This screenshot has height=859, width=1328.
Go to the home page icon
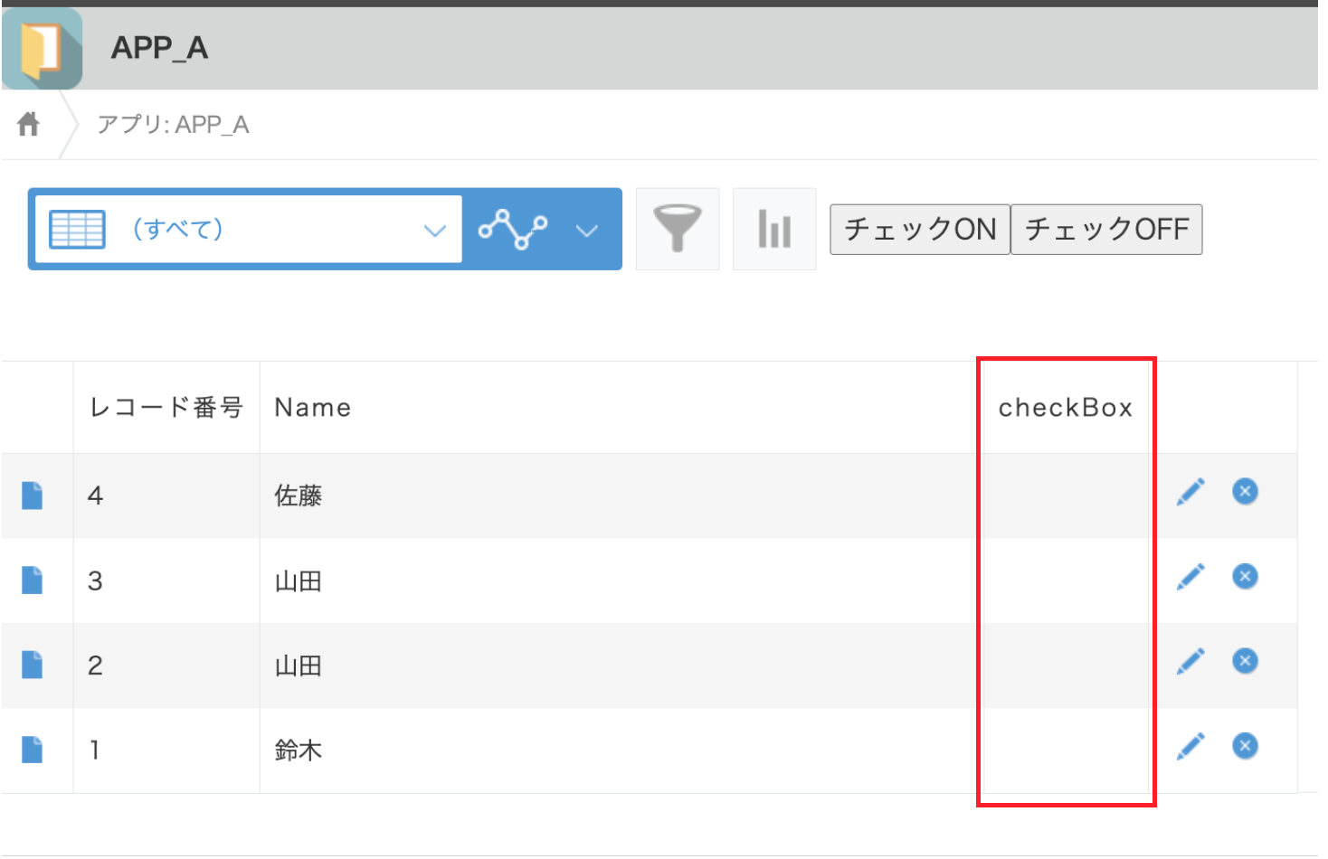(29, 124)
